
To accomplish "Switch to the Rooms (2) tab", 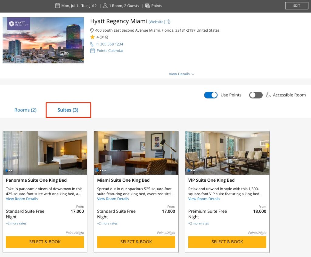I will click(x=25, y=110).
